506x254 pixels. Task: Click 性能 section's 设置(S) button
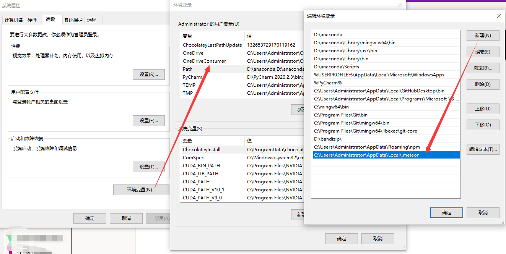click(149, 74)
